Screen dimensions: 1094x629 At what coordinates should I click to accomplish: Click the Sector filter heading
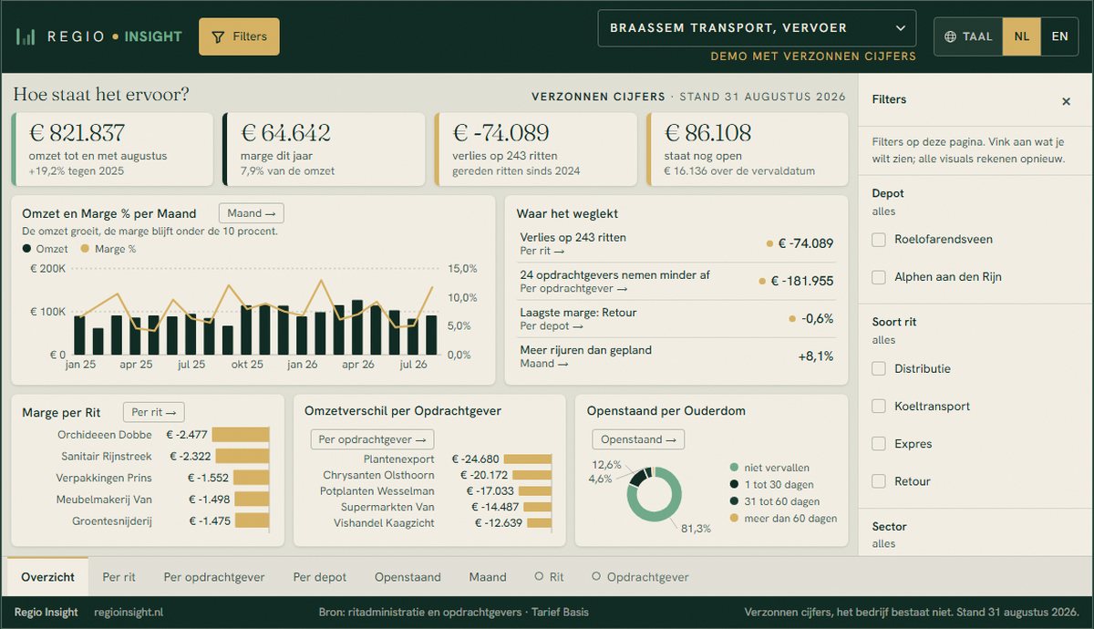coord(889,527)
